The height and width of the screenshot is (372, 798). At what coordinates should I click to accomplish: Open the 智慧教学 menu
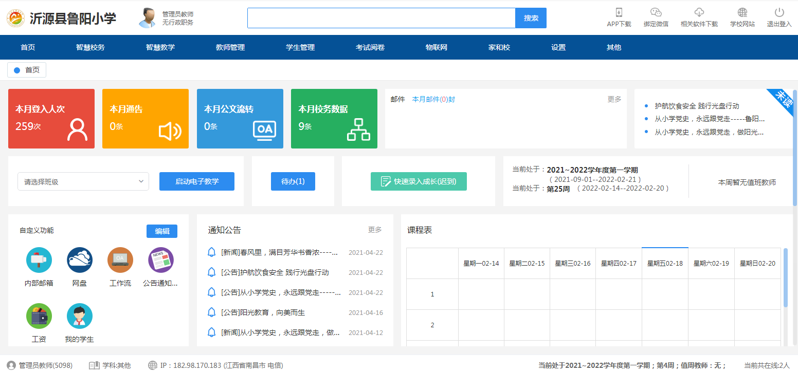click(x=160, y=47)
